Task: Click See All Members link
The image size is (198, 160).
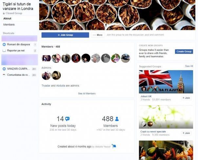Action: tap(87, 94)
